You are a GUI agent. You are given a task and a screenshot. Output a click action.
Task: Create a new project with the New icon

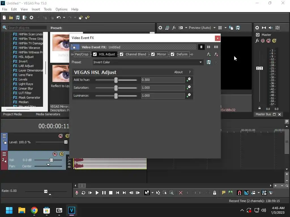tap(4, 18)
